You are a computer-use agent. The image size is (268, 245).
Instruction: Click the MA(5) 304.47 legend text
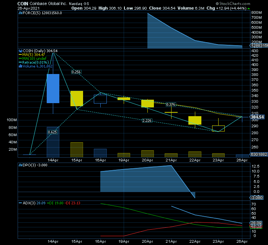click(34, 55)
